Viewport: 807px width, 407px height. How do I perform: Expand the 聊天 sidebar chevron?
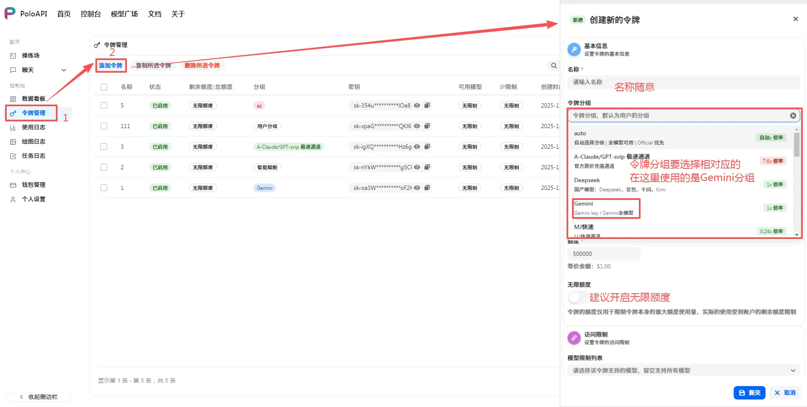[x=64, y=70]
